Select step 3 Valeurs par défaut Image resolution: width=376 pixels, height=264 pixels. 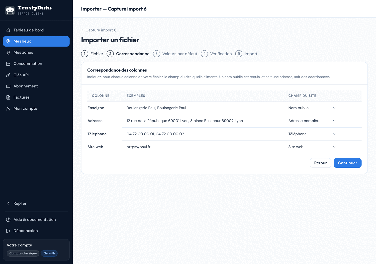[x=175, y=54]
